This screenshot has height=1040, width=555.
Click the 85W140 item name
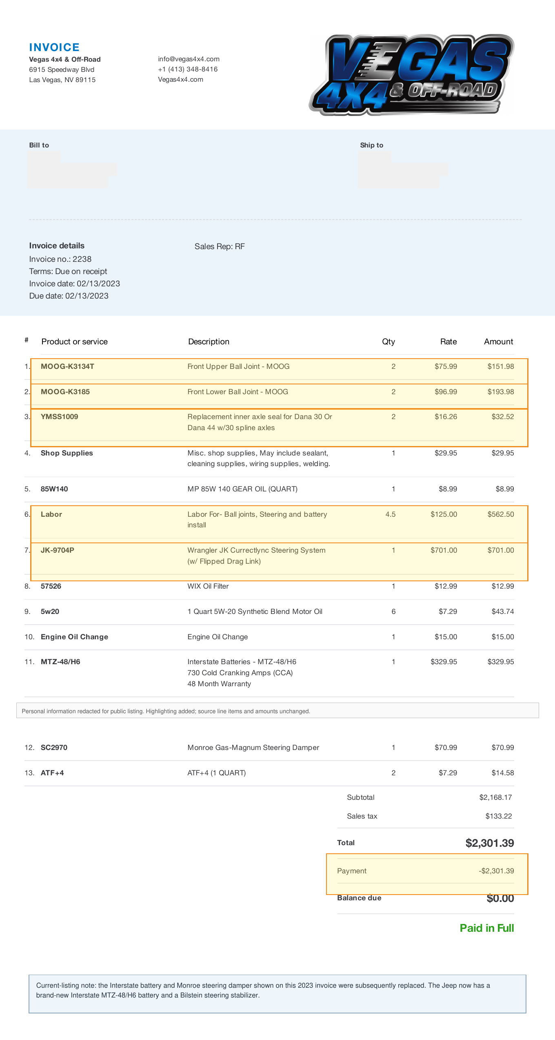[54, 489]
